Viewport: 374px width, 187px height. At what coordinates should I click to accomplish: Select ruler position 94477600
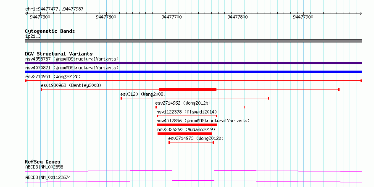[x=106, y=17]
